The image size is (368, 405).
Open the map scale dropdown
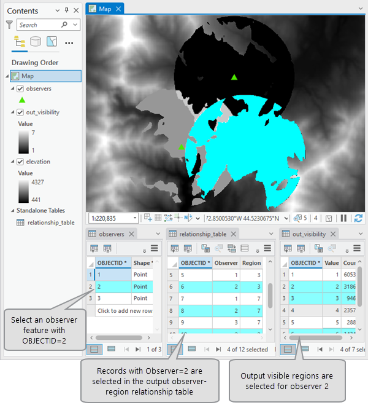click(134, 218)
